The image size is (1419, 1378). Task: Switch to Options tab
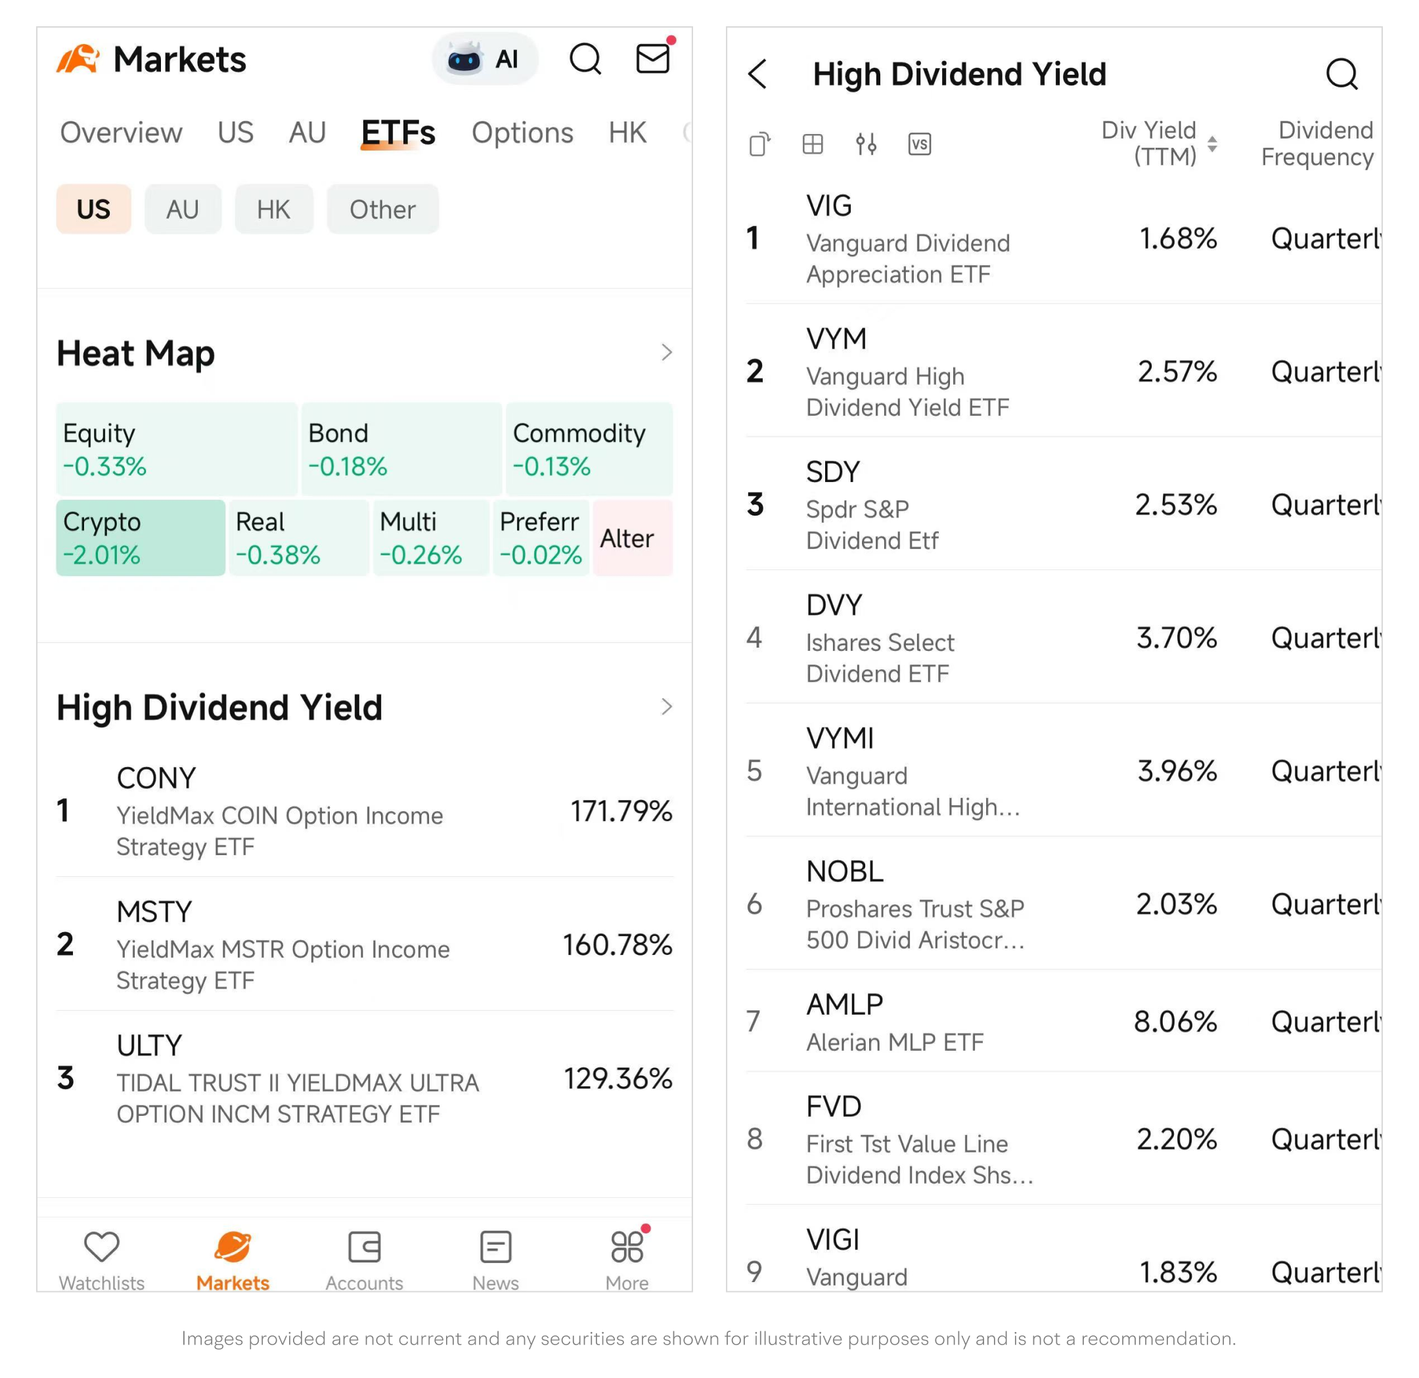pyautogui.click(x=522, y=133)
